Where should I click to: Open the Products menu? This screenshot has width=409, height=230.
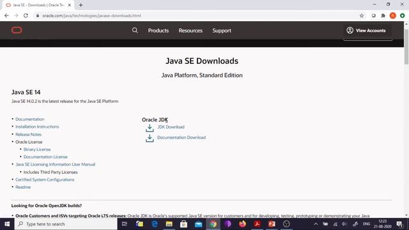pos(158,31)
